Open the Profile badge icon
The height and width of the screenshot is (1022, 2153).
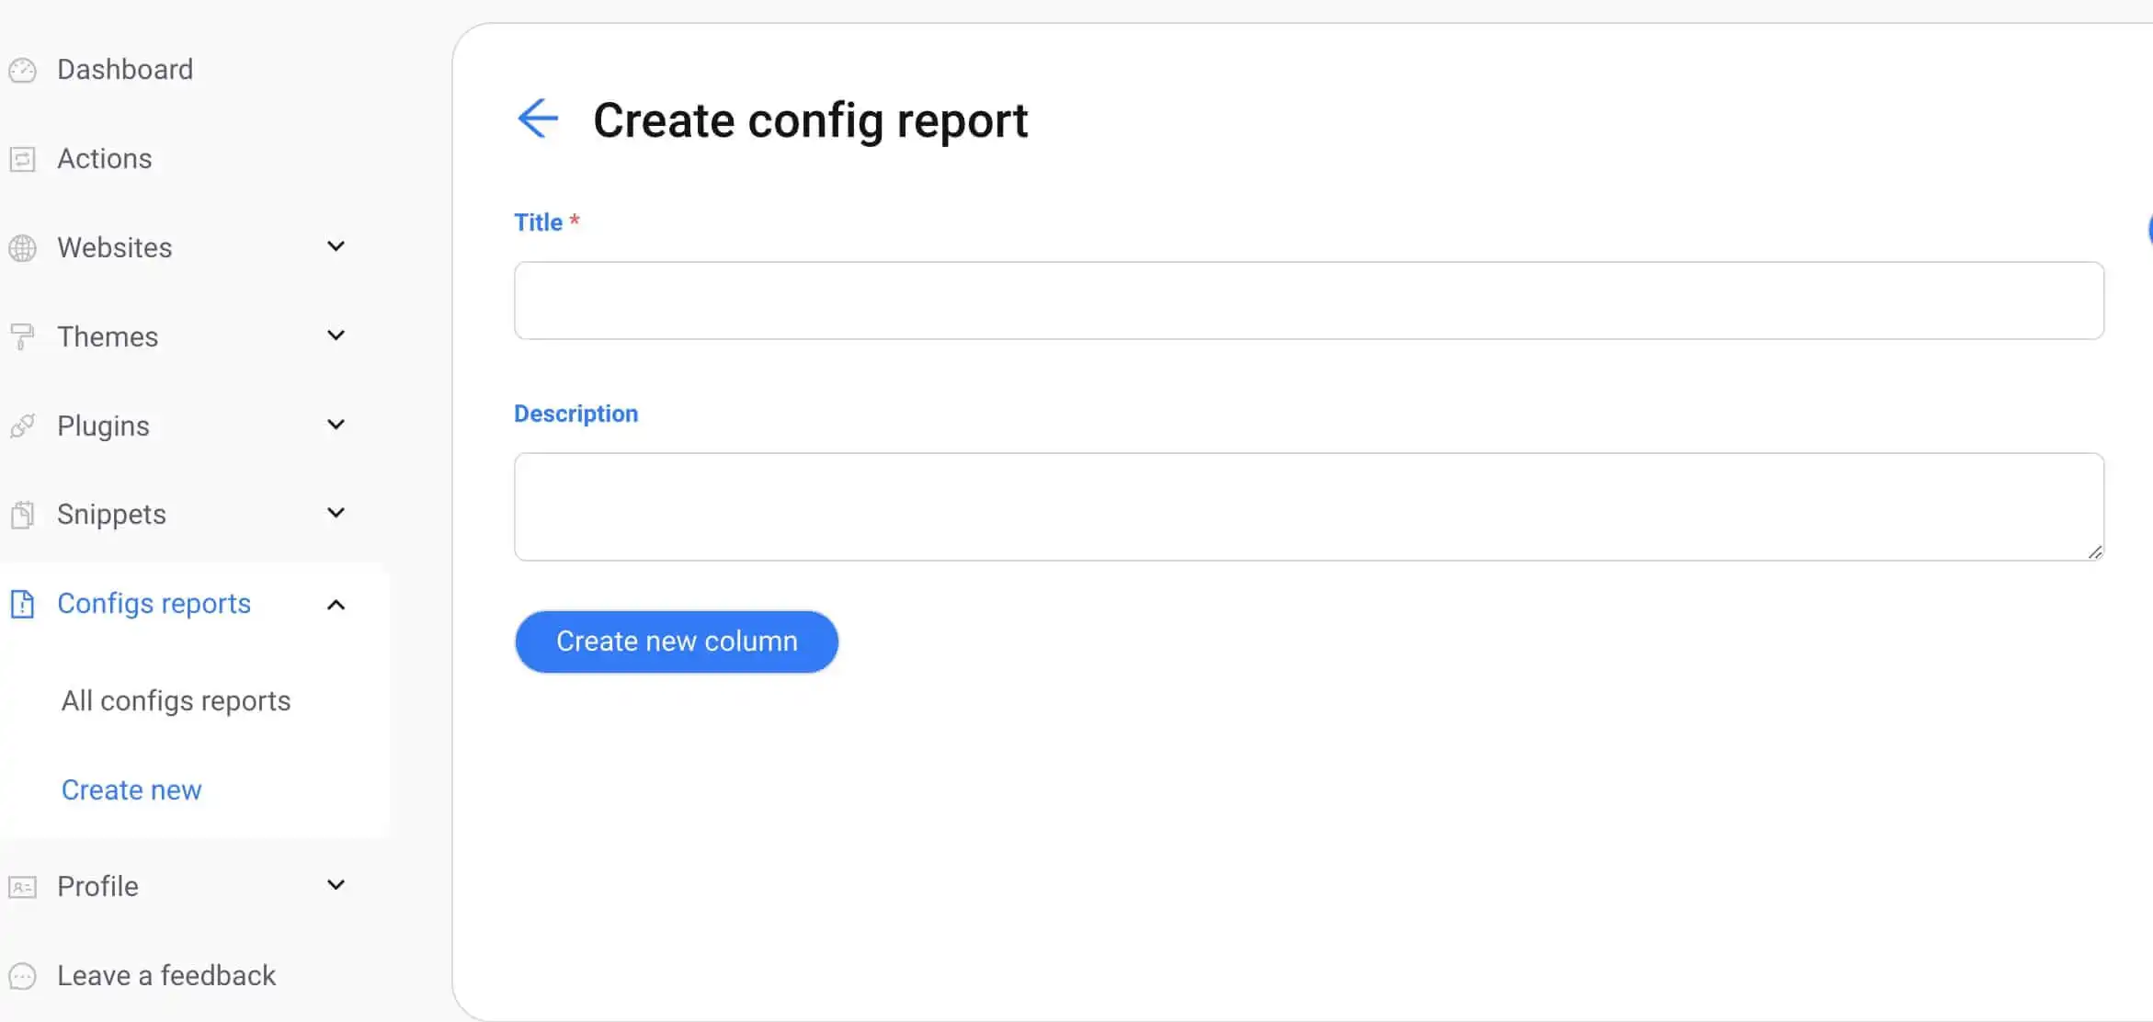[x=23, y=886]
